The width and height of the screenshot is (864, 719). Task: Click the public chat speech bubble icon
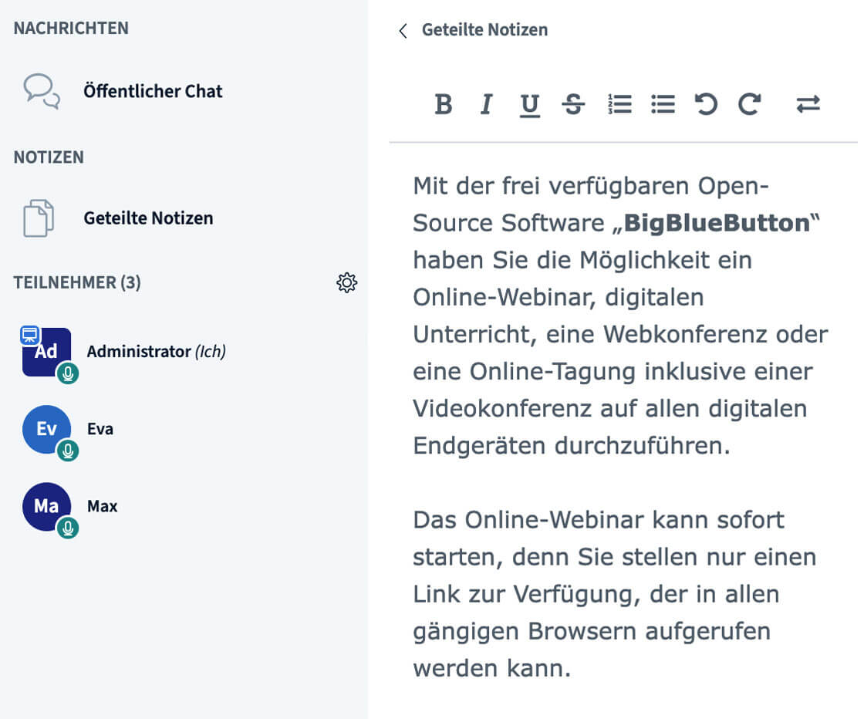point(42,91)
